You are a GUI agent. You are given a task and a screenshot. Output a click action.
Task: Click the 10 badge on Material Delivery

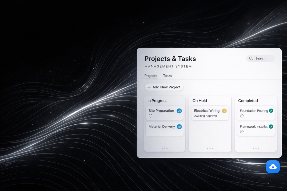[x=179, y=127]
